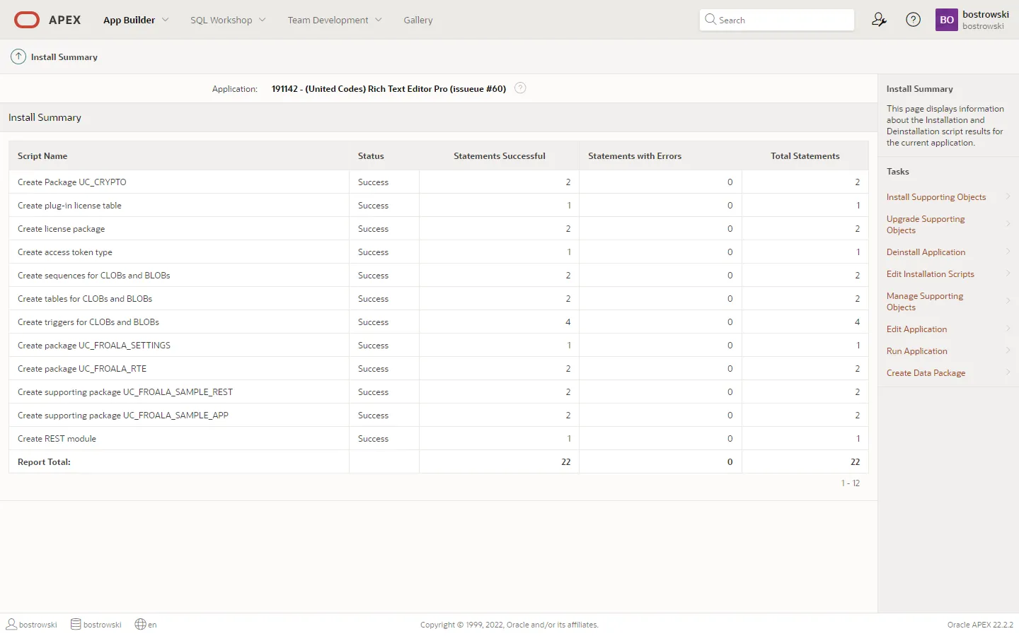Click the bostrowski username in the footer
The height and width of the screenshot is (636, 1019).
38,625
